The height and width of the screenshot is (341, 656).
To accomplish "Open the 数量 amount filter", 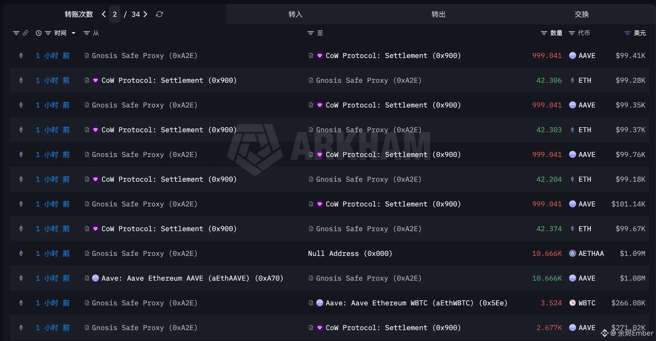I will [x=544, y=33].
